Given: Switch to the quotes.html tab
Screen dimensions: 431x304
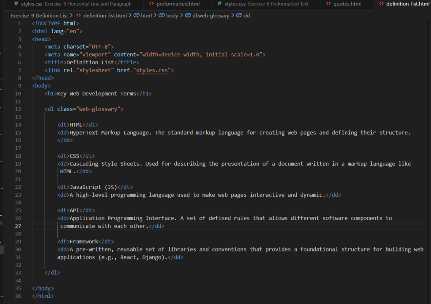Looking at the screenshot, I should [347, 4].
